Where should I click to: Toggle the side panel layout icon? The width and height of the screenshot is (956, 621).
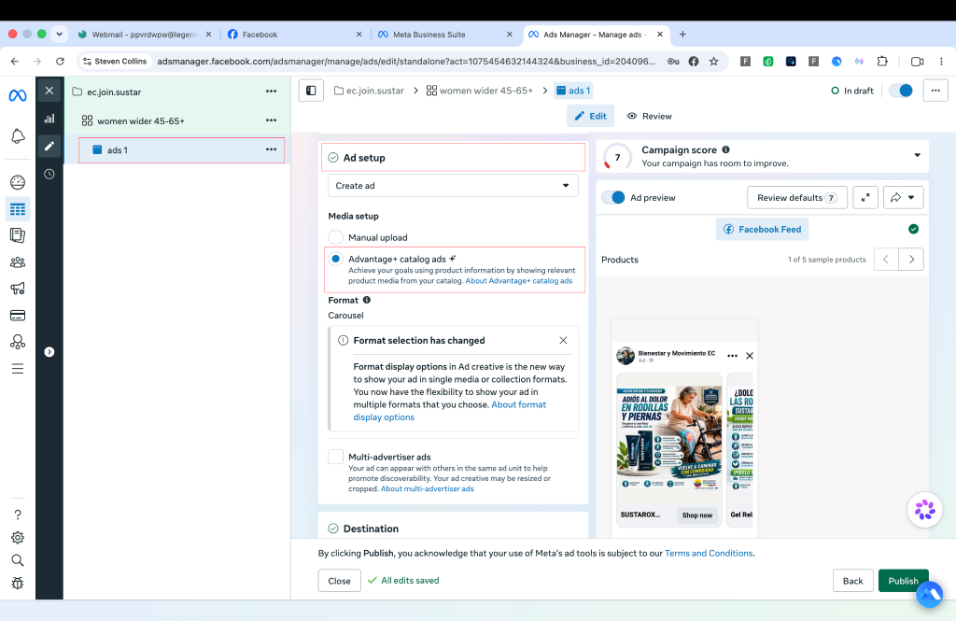point(311,91)
